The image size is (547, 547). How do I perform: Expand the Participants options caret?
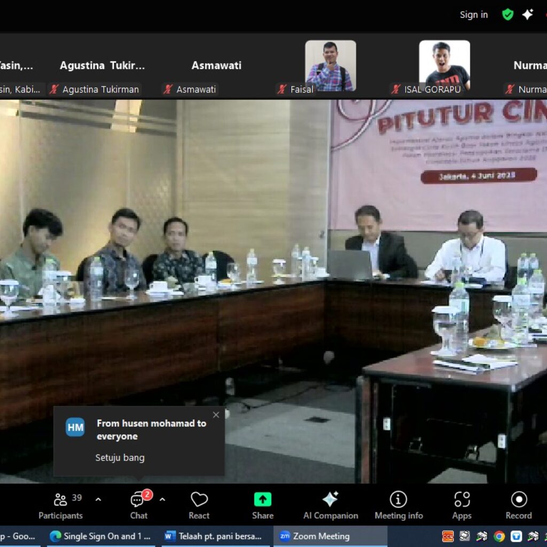pos(98,499)
